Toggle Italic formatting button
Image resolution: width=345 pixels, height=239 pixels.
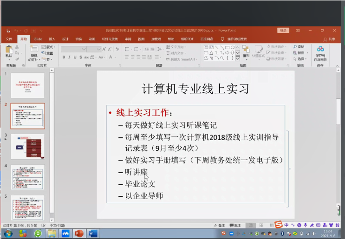click(69, 58)
